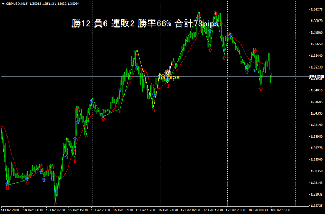
Task: Click the '18 Dec 15:30' time label
Action: [x=281, y=210]
